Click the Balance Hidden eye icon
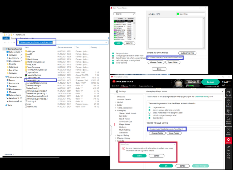The height and width of the screenshot is (170, 233). (x=218, y=86)
